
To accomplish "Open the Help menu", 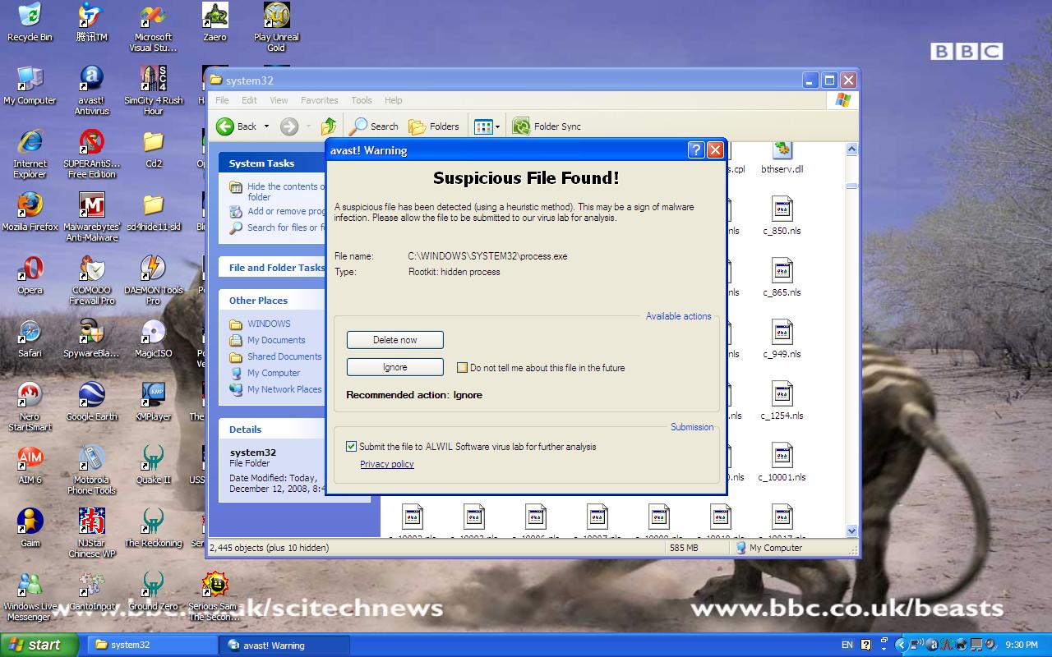I will pos(394,100).
